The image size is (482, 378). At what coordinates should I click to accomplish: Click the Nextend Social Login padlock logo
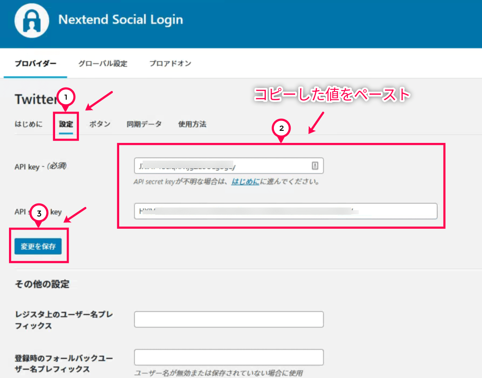pyautogui.click(x=32, y=20)
